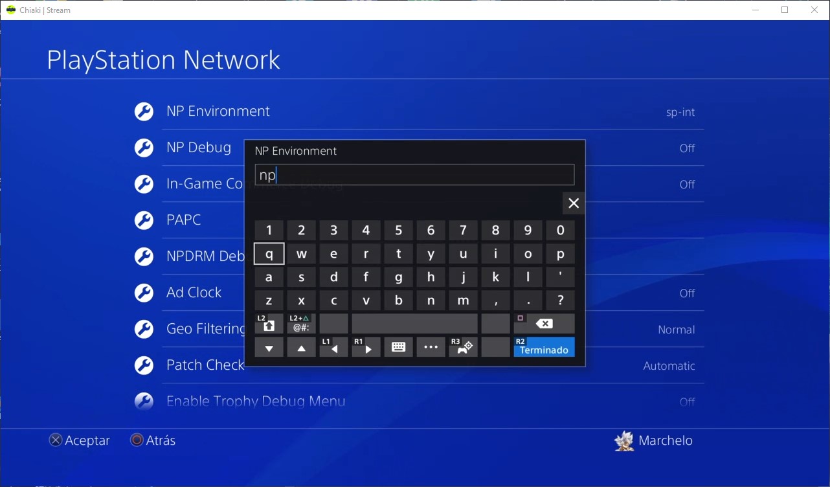Click the Marchelo user avatar
The height and width of the screenshot is (487, 830).
click(624, 440)
